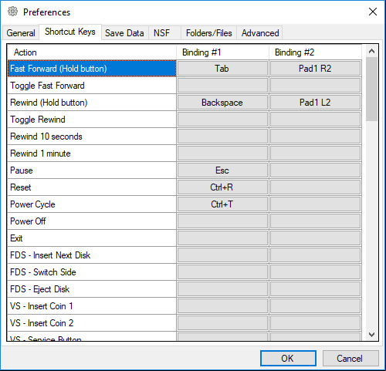Set Binding #1 for Toggle Fast Forward
This screenshot has width=386, height=371.
(x=222, y=86)
